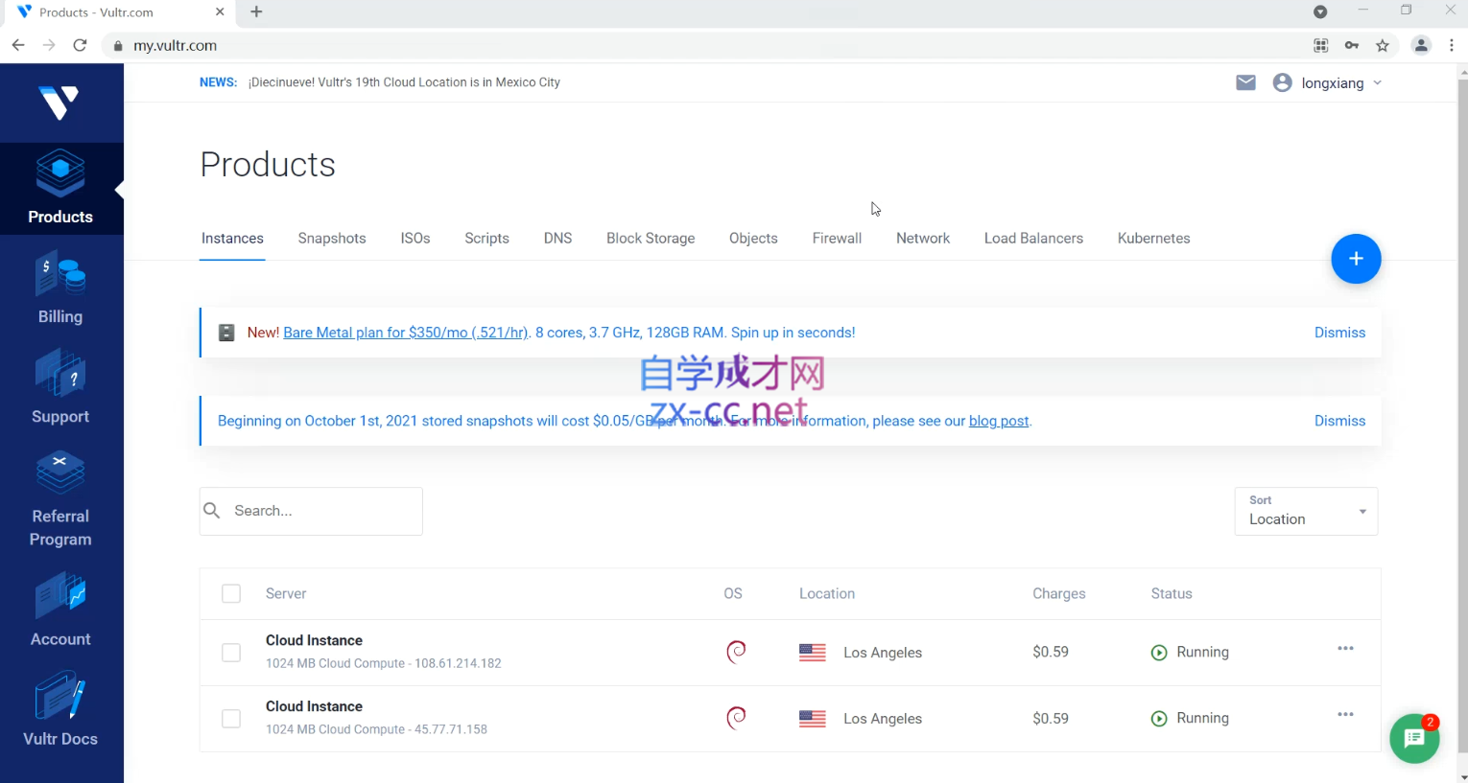Click the Running status icon for 45.77.71.158
This screenshot has width=1468, height=783.
pyautogui.click(x=1159, y=719)
